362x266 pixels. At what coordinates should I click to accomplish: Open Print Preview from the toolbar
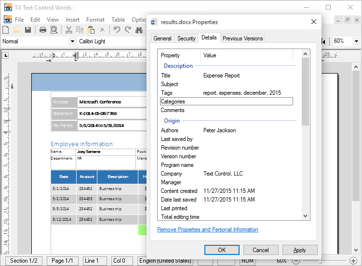(54, 30)
